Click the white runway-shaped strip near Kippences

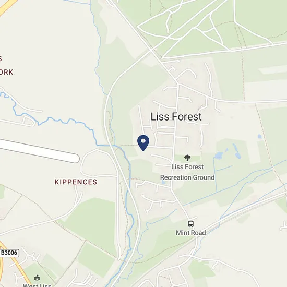pos(39,151)
